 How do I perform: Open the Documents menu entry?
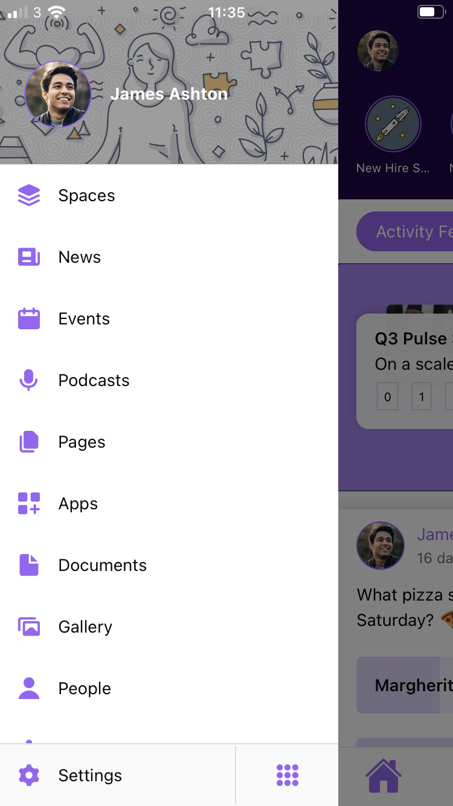[x=103, y=566]
